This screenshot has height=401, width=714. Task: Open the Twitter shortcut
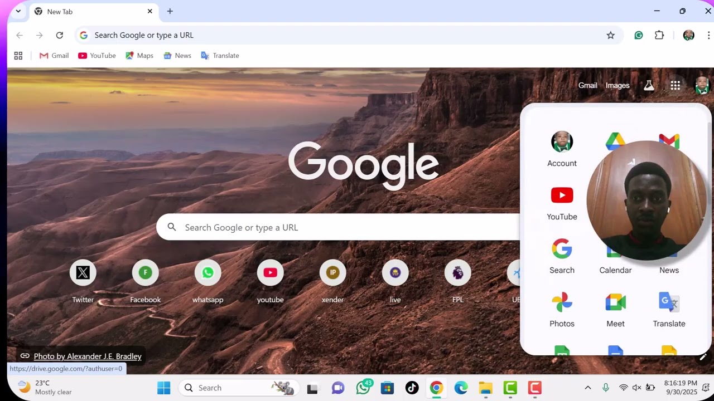[83, 282]
